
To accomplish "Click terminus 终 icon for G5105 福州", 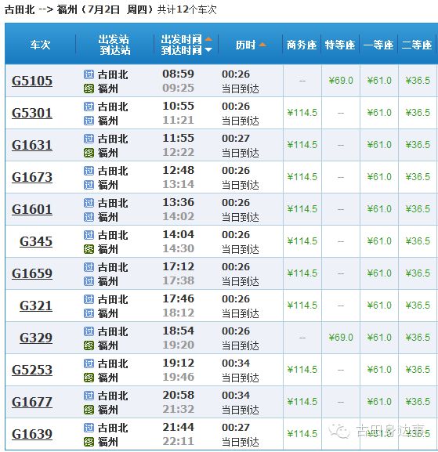I will pos(89,89).
